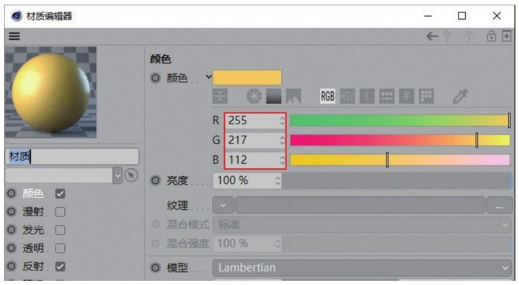Open the 模型 Lambertian dropdown
Screen dimensions: 519x285
pyautogui.click(x=362, y=267)
